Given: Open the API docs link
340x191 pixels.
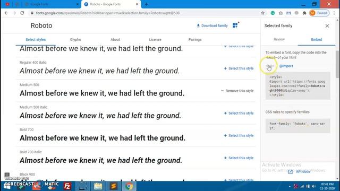Looking at the screenshot, I should coord(299,172).
